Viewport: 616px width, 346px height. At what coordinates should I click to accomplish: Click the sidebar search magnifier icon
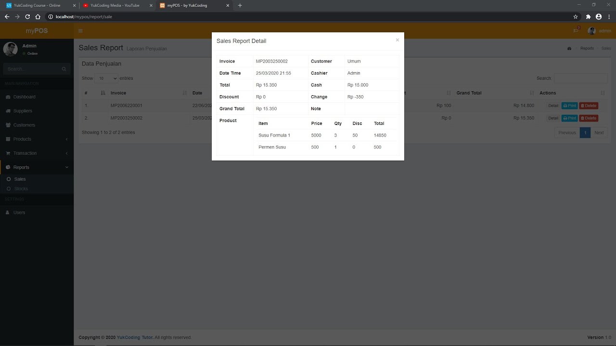(x=64, y=69)
